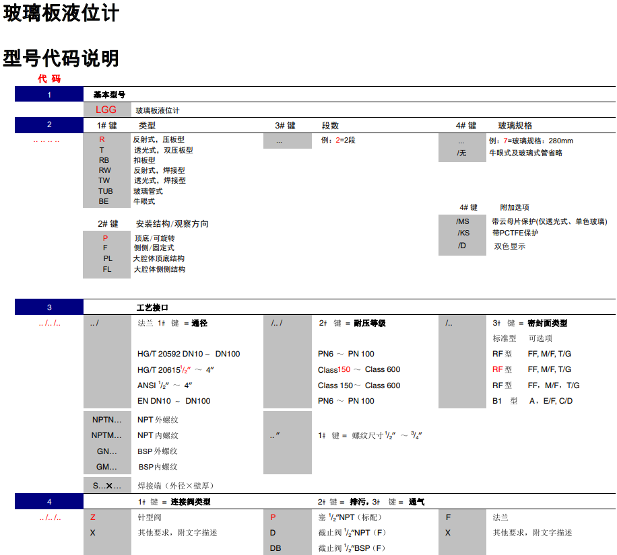
Task: Select the red drain code P
Action: coord(273,517)
